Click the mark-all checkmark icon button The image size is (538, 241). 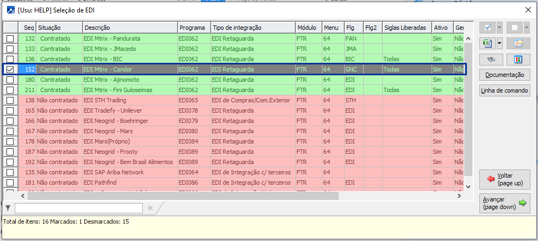(488, 28)
